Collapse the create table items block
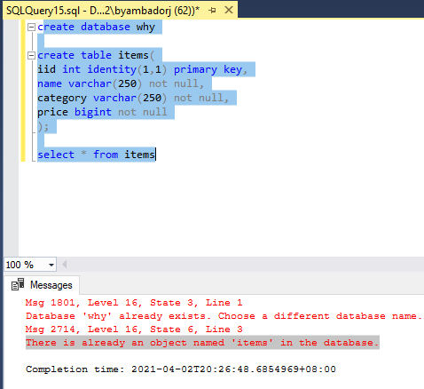Screen dimensions: 424x389 31,55
